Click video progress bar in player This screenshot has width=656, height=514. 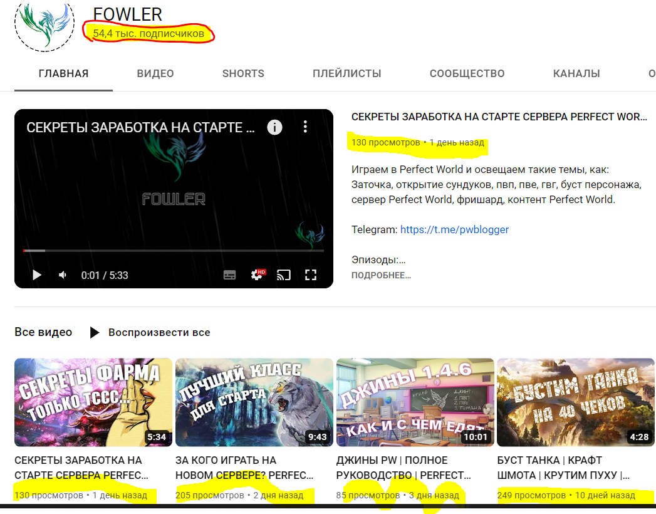coord(174,251)
